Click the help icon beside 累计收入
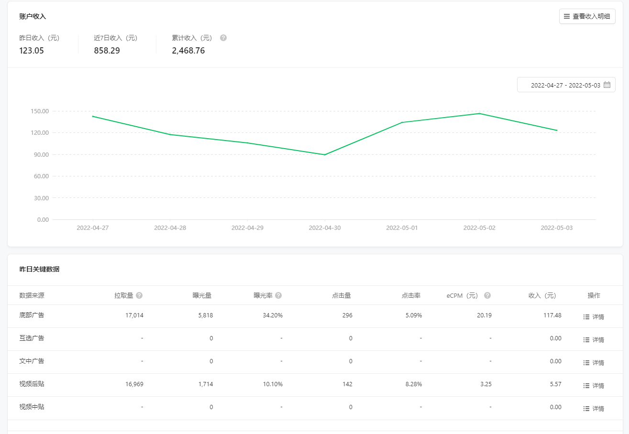629x434 pixels. [223, 38]
